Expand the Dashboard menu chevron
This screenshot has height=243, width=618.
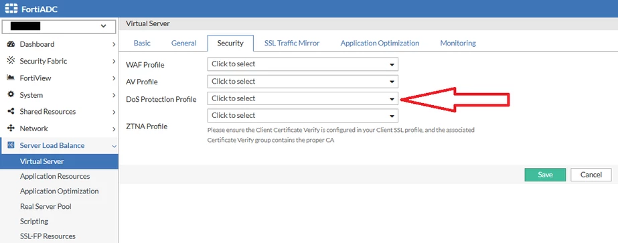pyautogui.click(x=114, y=44)
